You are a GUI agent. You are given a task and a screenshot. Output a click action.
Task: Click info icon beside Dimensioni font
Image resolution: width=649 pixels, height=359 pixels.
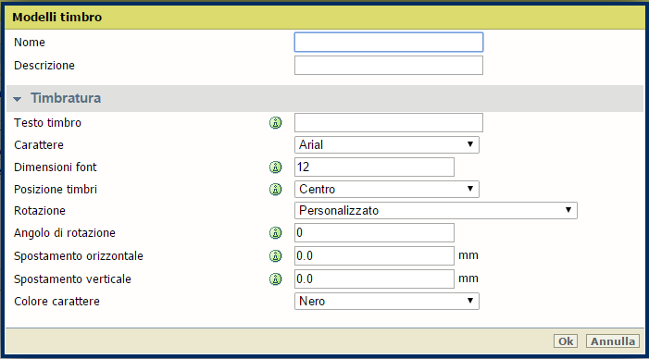275,167
